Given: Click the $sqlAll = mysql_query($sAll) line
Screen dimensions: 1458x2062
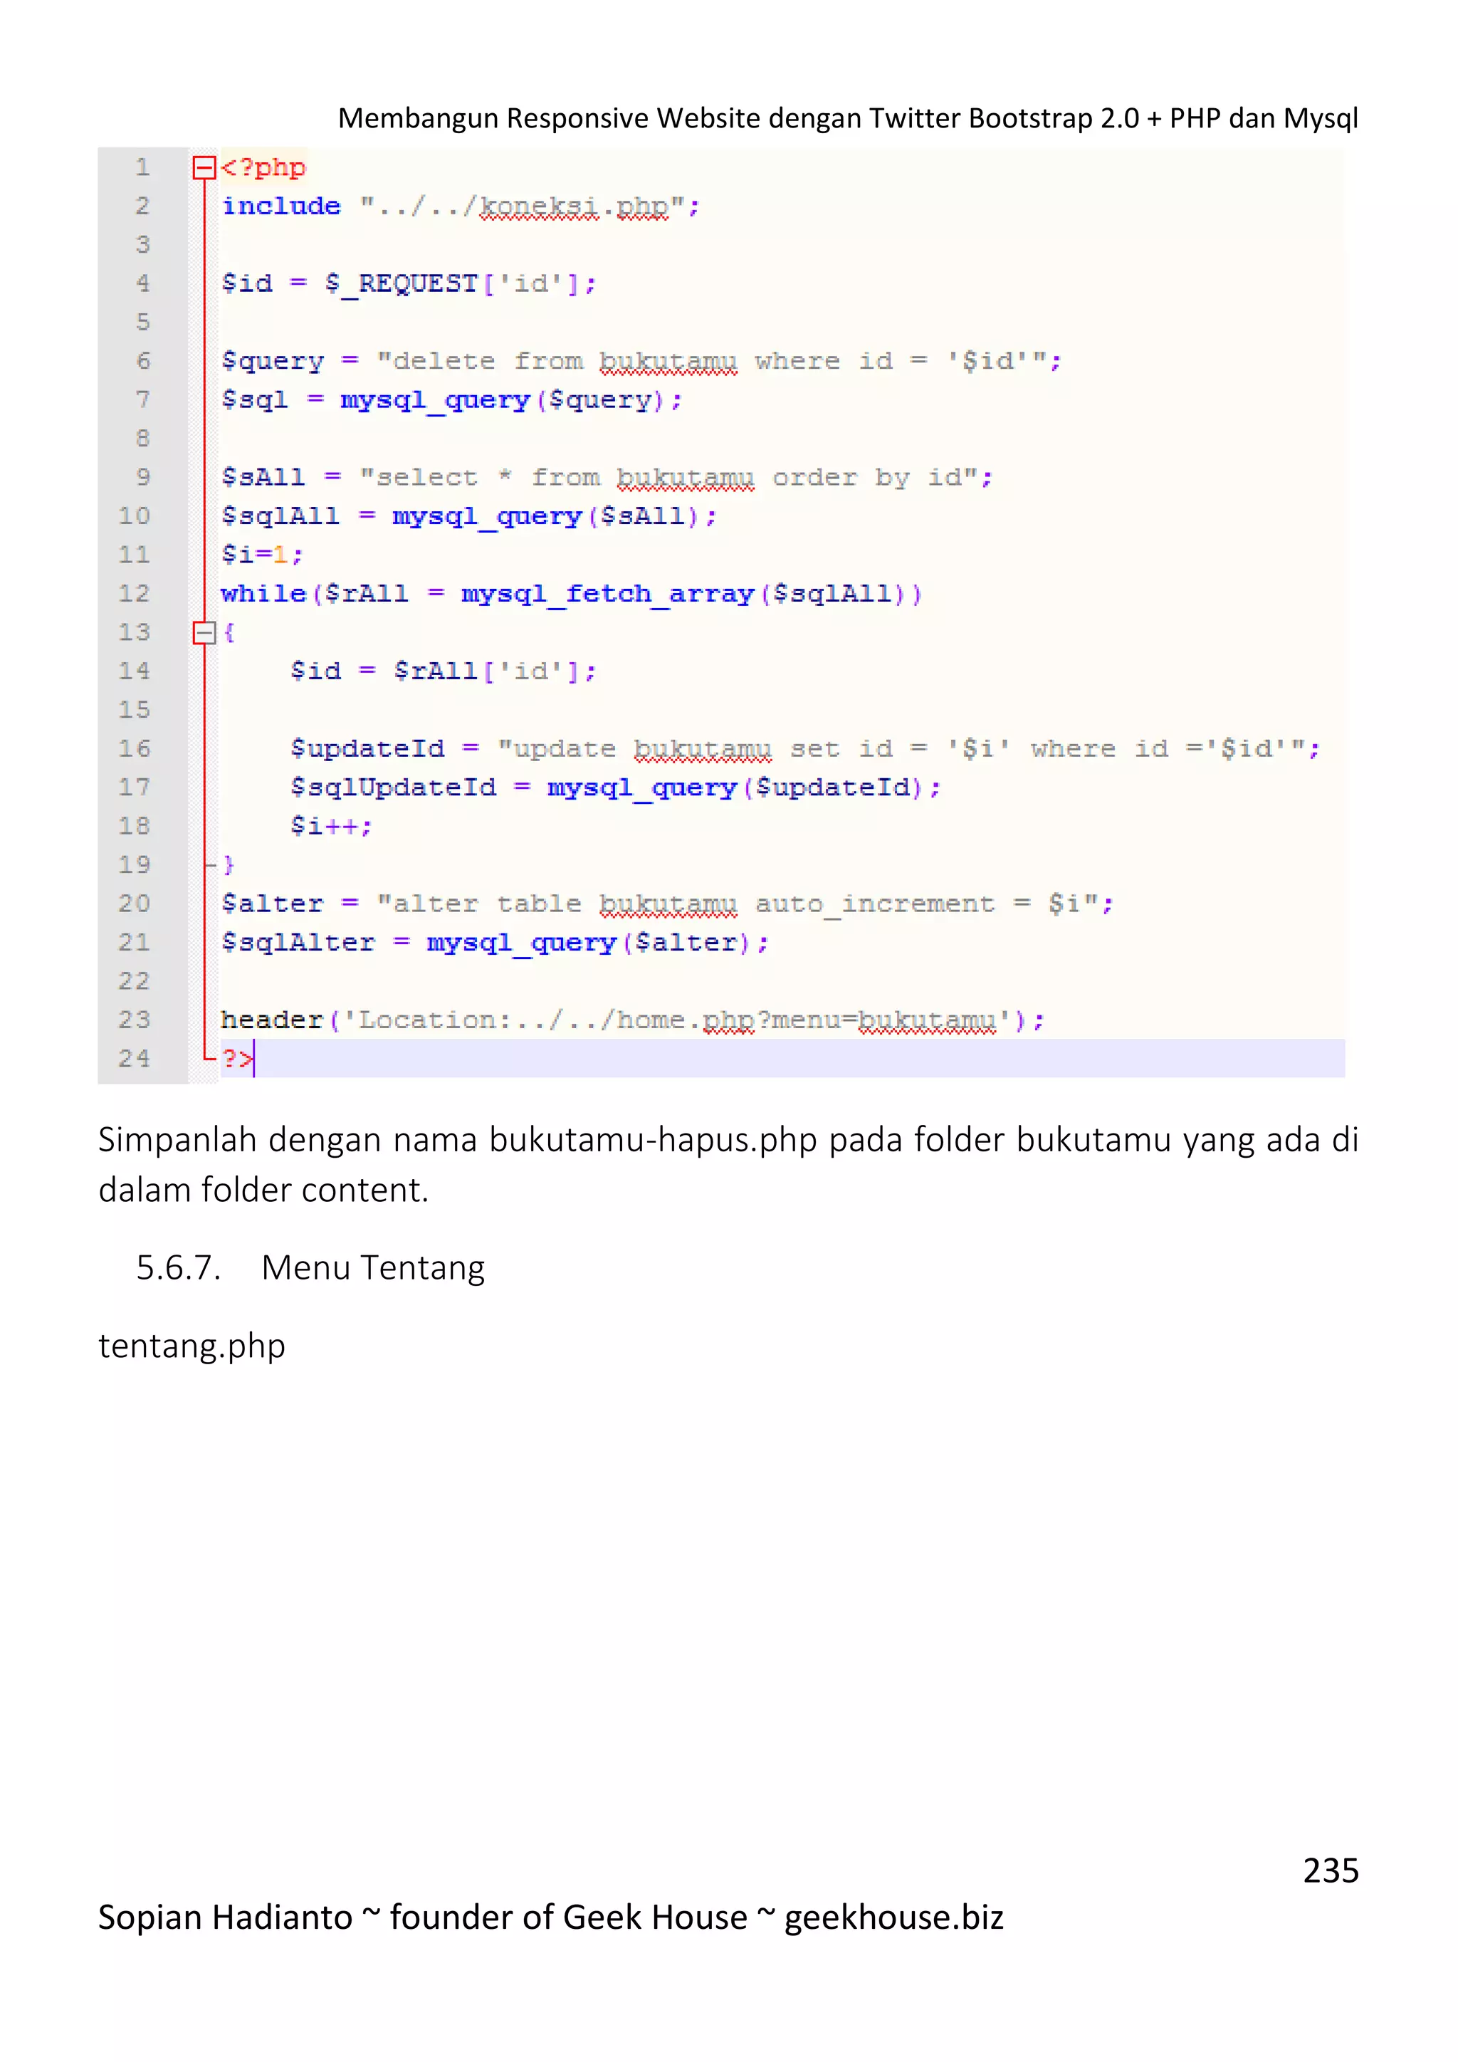Looking at the screenshot, I should pyautogui.click(x=468, y=516).
